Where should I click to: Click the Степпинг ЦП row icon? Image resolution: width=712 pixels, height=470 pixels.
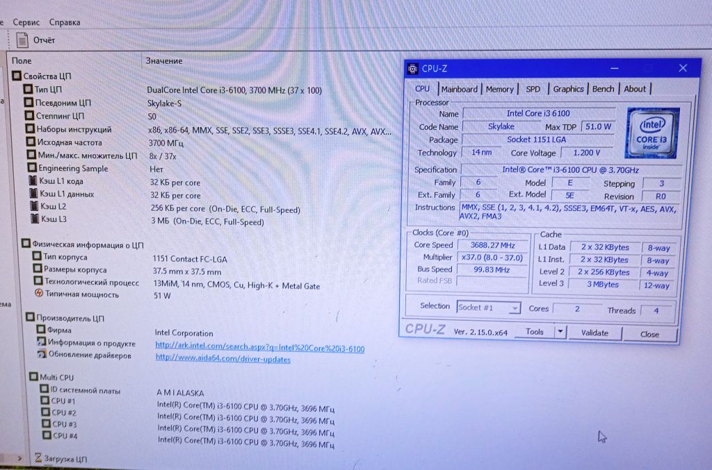click(x=29, y=115)
